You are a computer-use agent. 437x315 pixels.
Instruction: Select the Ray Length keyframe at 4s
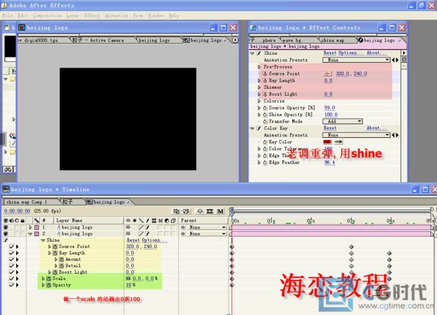point(390,253)
